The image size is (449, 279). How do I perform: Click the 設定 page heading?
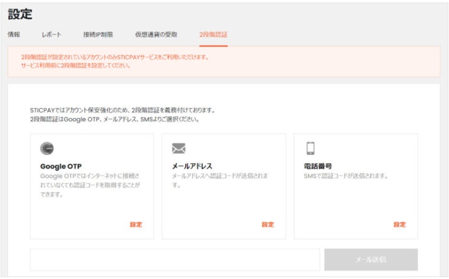click(20, 14)
